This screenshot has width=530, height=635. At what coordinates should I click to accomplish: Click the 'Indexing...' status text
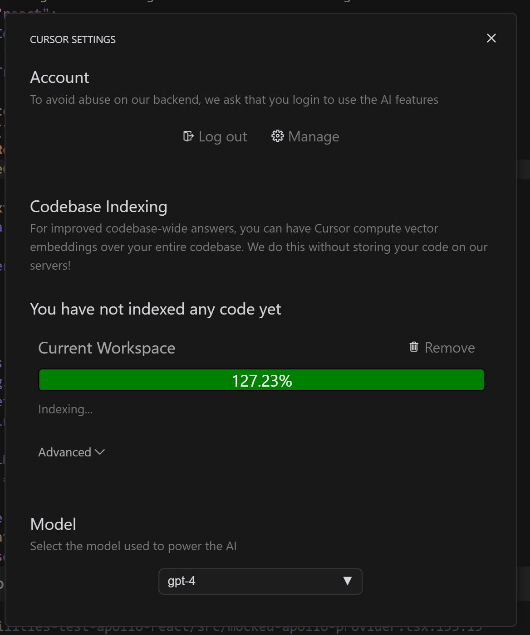coord(65,409)
